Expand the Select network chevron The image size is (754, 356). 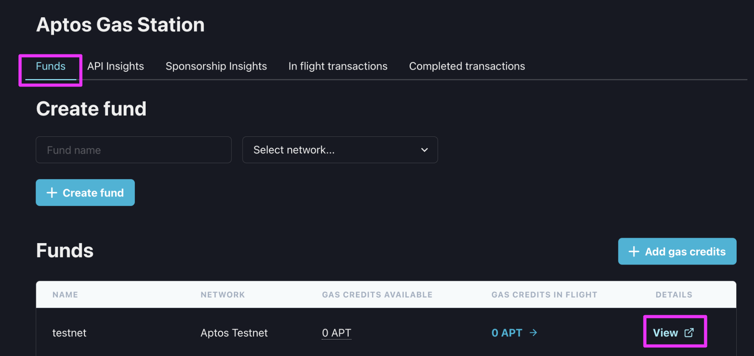coord(424,150)
